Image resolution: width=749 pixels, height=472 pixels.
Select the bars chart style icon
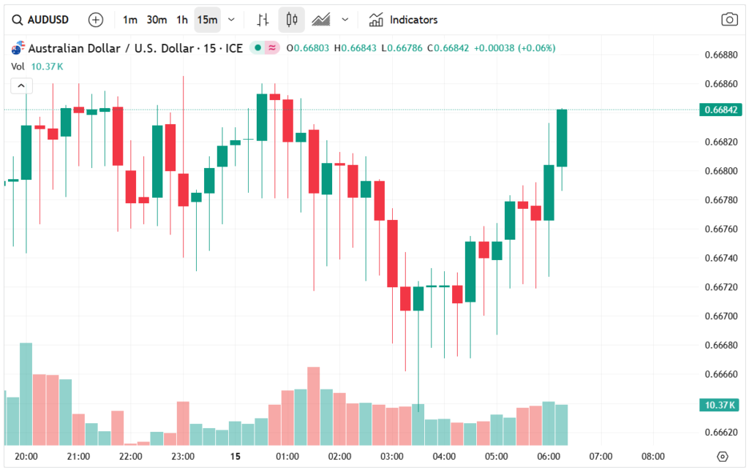tap(264, 20)
